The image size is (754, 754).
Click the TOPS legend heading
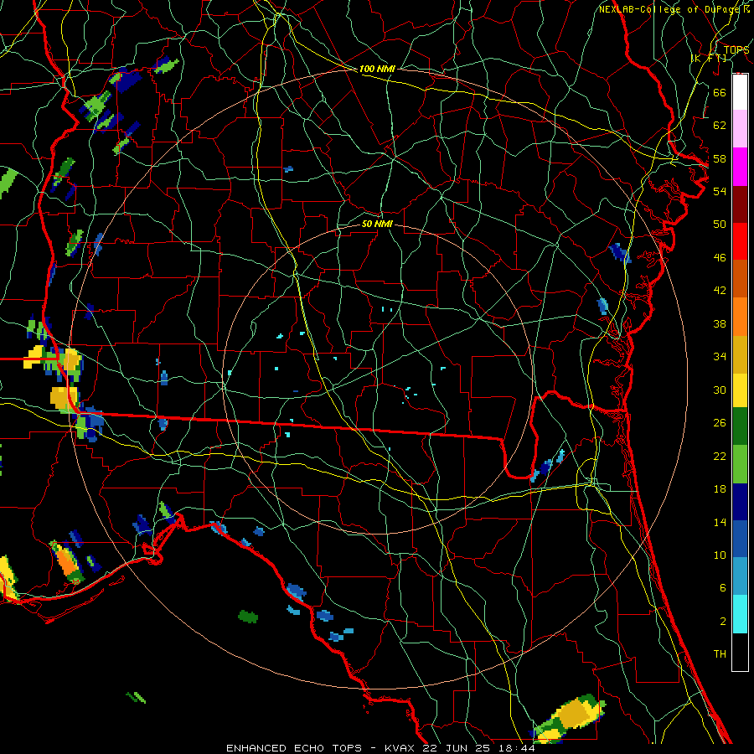736,49
